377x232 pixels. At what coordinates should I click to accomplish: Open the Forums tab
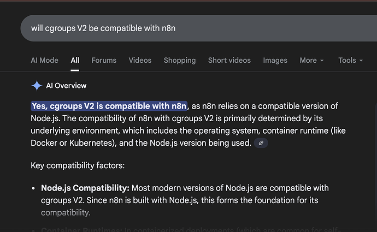point(104,61)
